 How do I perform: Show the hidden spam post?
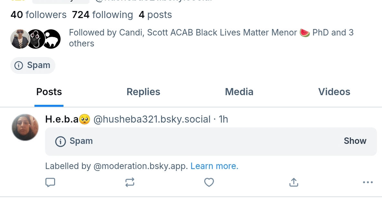355,141
